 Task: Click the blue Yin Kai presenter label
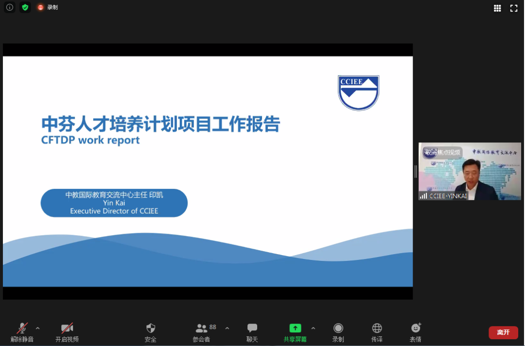coord(114,203)
